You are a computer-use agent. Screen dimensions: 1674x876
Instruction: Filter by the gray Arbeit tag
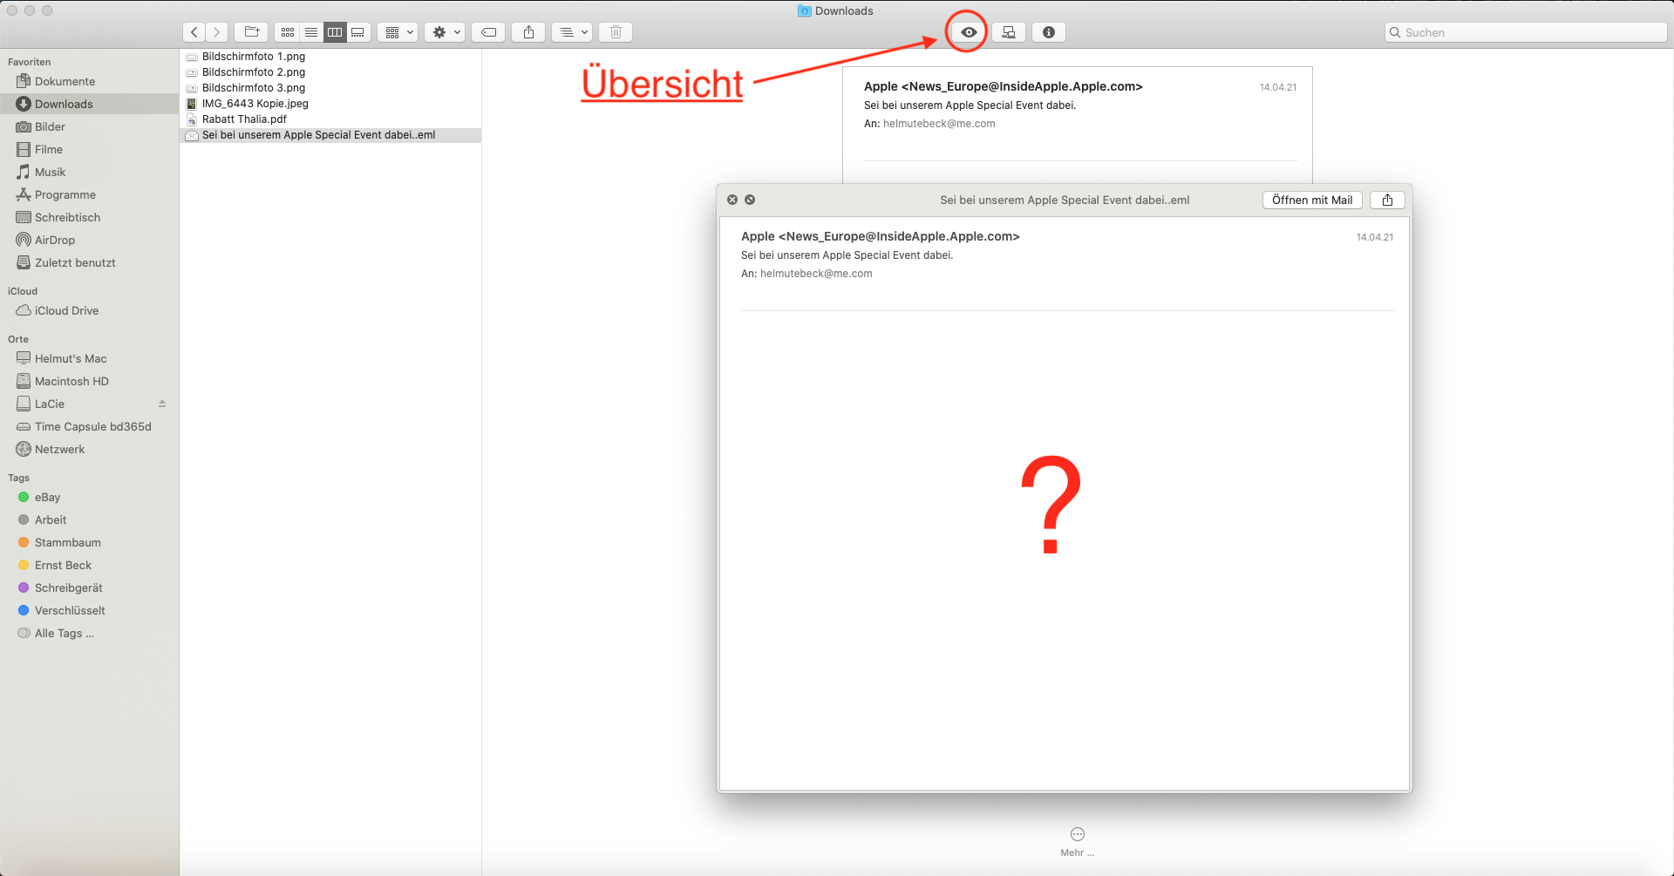[x=89, y=519]
